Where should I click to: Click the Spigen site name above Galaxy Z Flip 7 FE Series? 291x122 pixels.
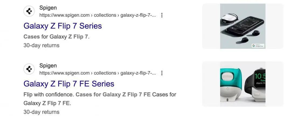click(48, 66)
